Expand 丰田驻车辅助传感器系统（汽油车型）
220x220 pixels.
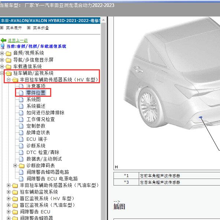pos(8,186)
